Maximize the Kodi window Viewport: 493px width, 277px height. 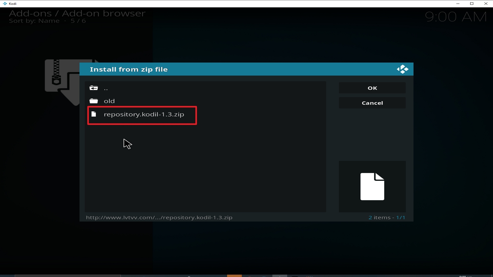[472, 4]
